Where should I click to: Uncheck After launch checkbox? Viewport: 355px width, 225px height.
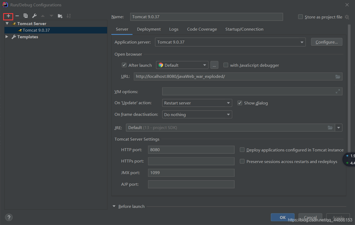124,65
